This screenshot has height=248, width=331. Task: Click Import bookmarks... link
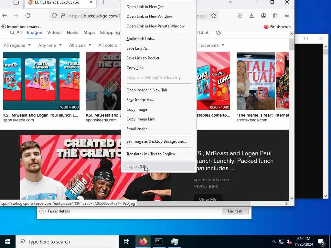[21, 27]
